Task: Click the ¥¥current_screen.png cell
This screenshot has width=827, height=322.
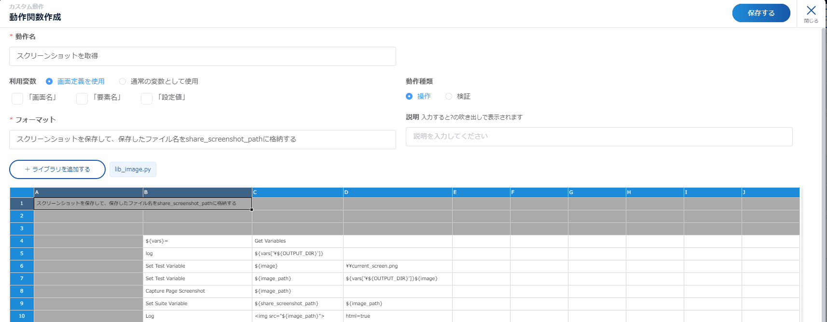Action: (x=398, y=266)
